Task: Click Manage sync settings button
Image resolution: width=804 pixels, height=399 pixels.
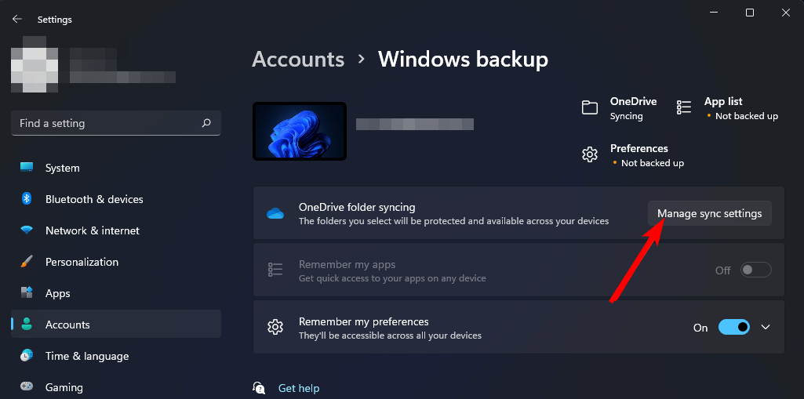Action: pos(710,213)
